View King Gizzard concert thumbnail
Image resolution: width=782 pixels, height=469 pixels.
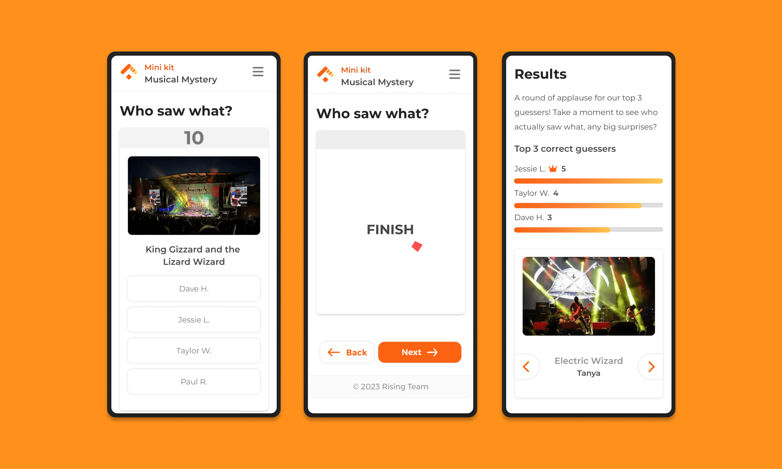194,195
